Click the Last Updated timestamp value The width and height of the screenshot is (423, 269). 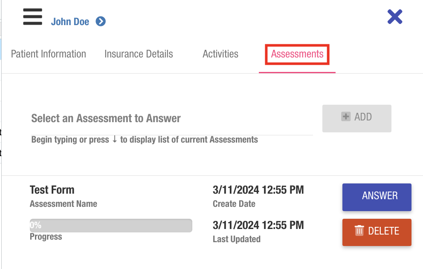258,225
